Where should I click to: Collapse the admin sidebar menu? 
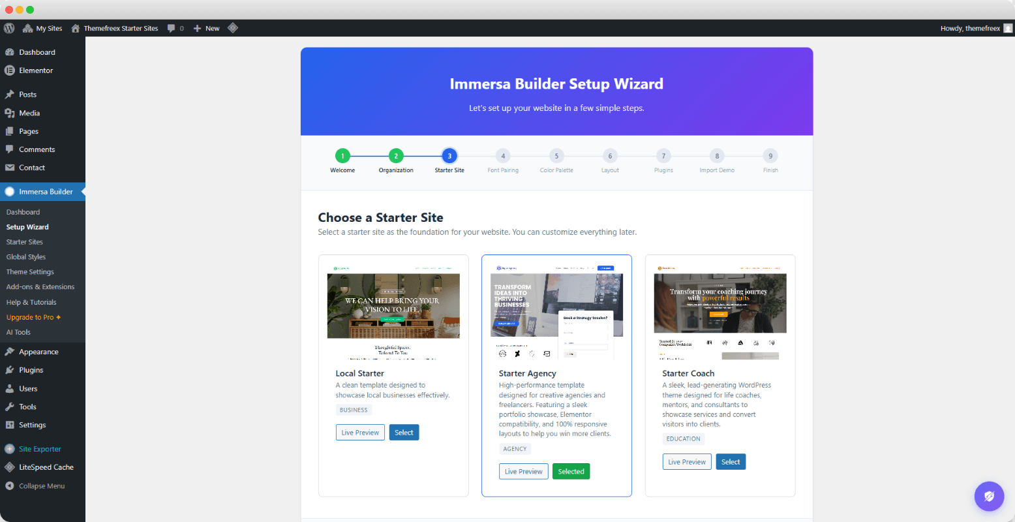click(41, 486)
